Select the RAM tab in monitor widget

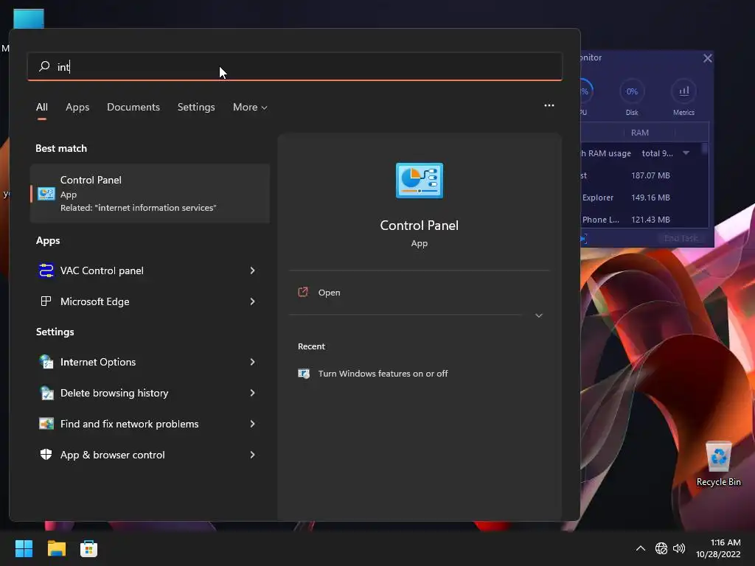click(640, 133)
